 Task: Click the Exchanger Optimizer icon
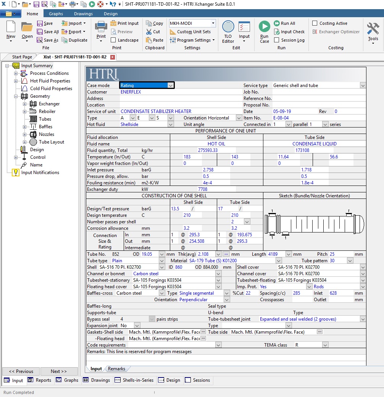tap(315, 32)
